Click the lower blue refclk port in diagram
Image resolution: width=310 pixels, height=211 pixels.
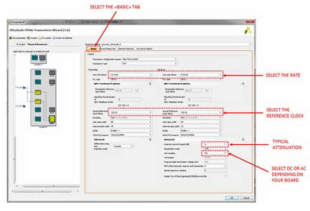click(x=24, y=106)
